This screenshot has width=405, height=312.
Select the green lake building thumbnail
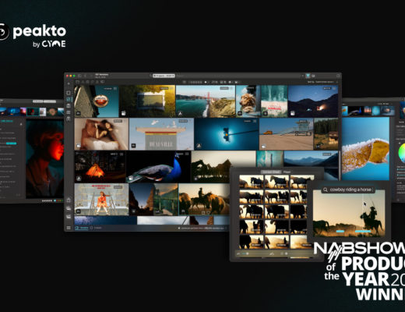[166, 199]
